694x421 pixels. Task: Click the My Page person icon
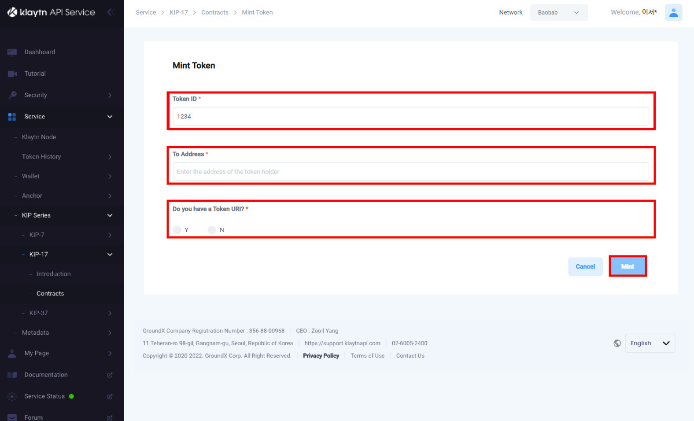click(12, 353)
